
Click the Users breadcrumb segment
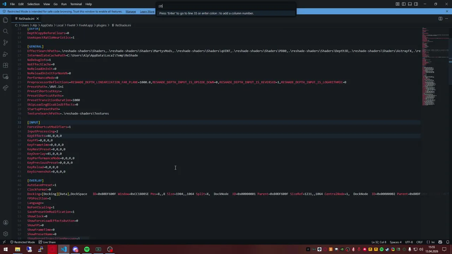click(x=25, y=25)
